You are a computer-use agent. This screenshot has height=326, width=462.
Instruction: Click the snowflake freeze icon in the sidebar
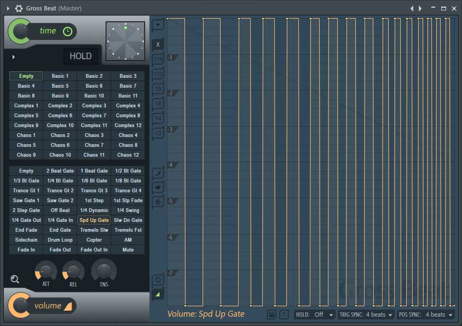tap(158, 201)
